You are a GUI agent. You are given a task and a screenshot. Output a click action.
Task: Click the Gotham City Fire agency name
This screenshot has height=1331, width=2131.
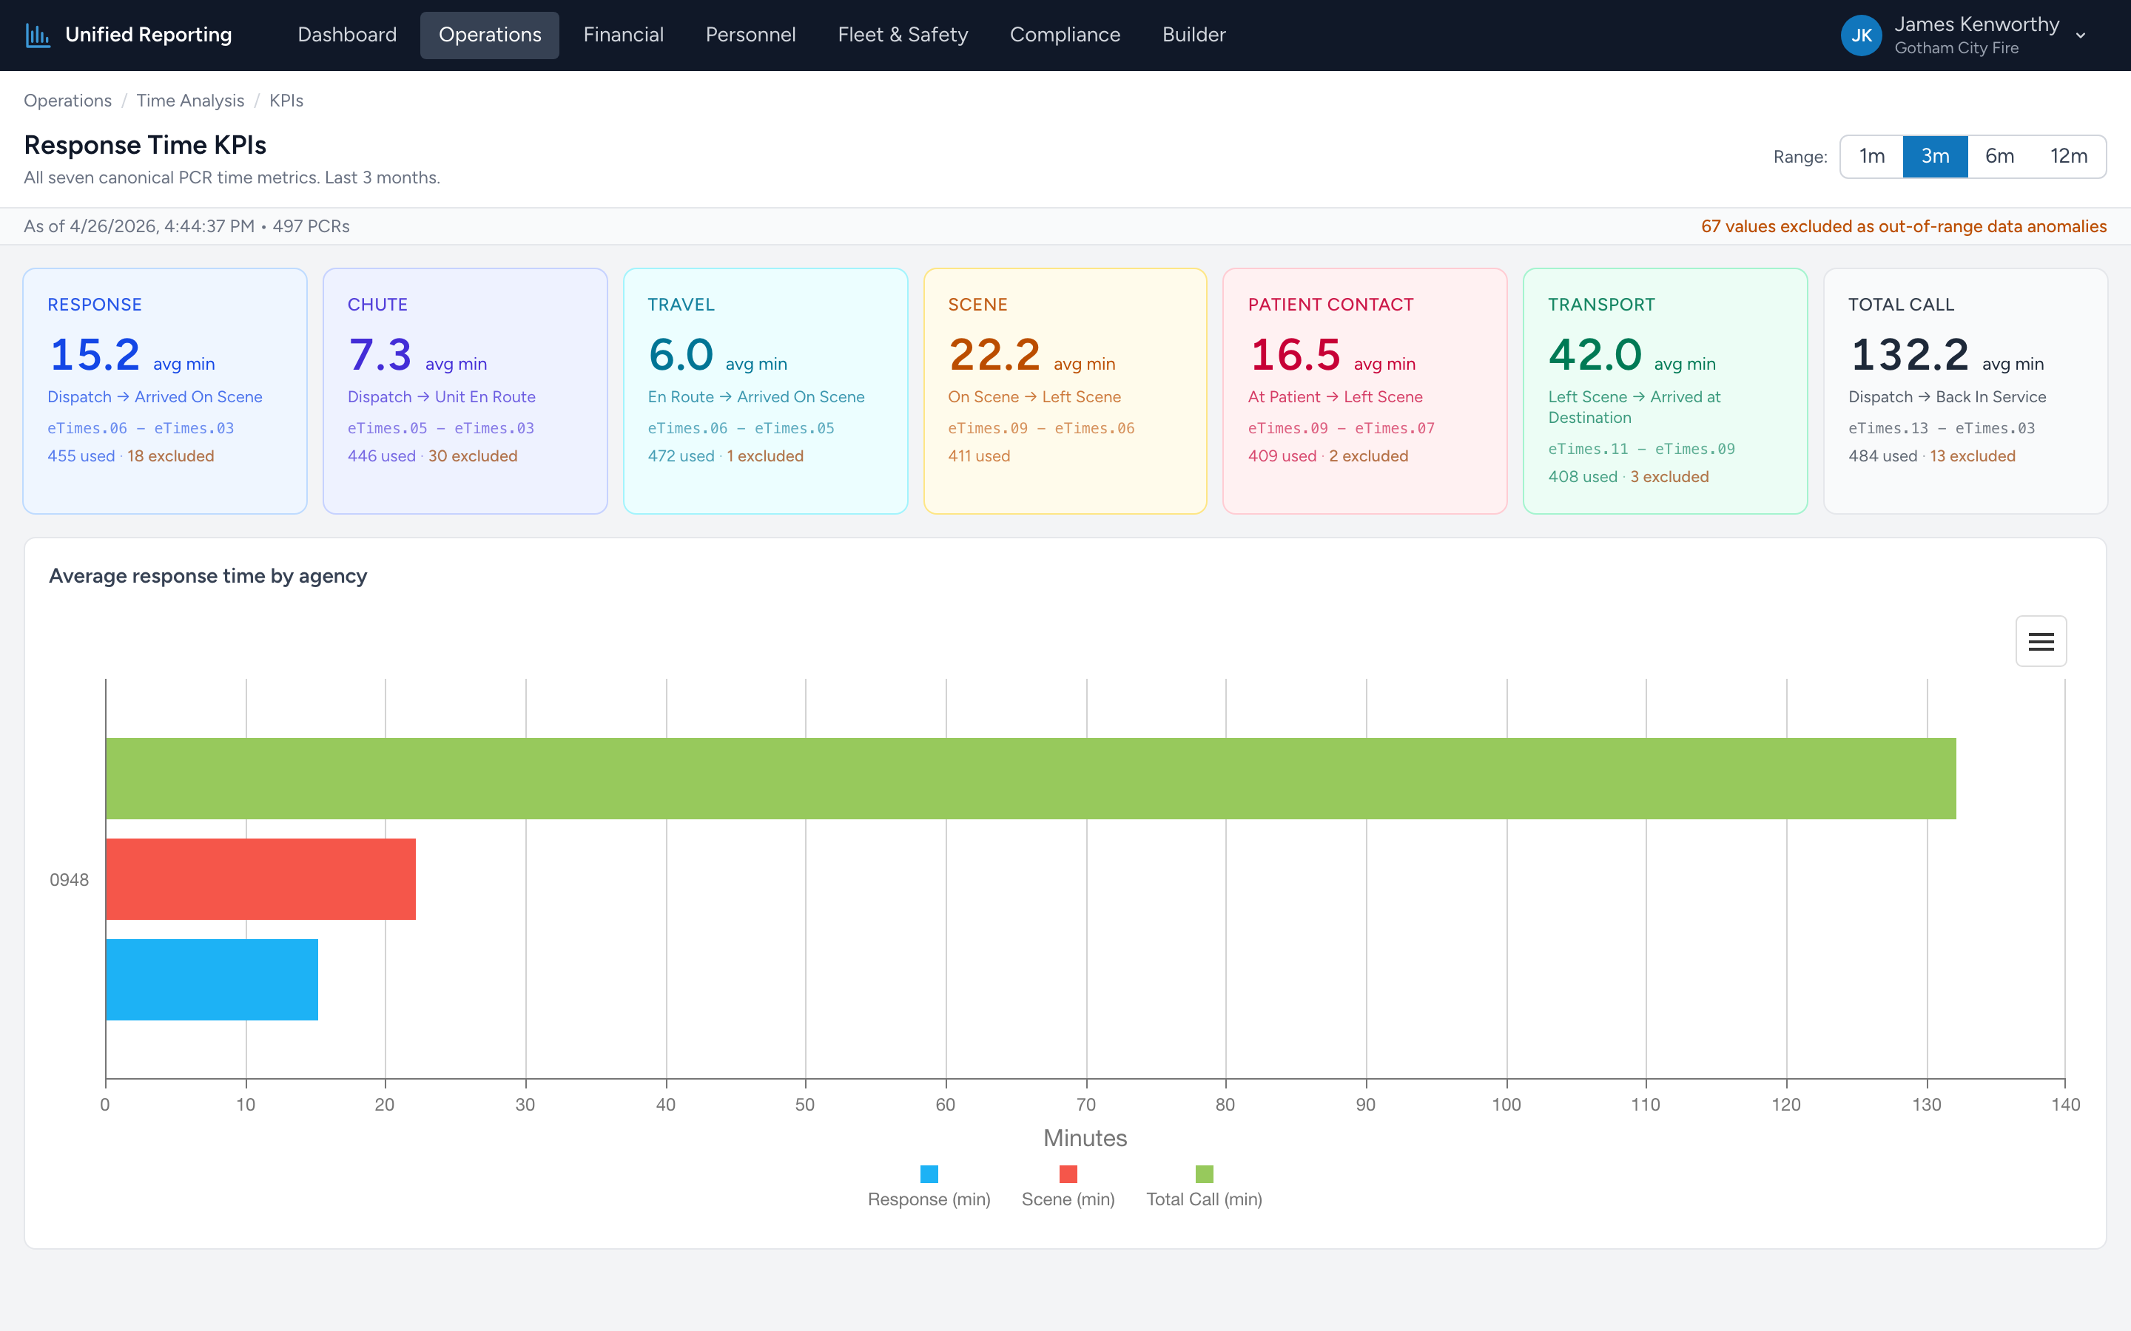point(1956,48)
